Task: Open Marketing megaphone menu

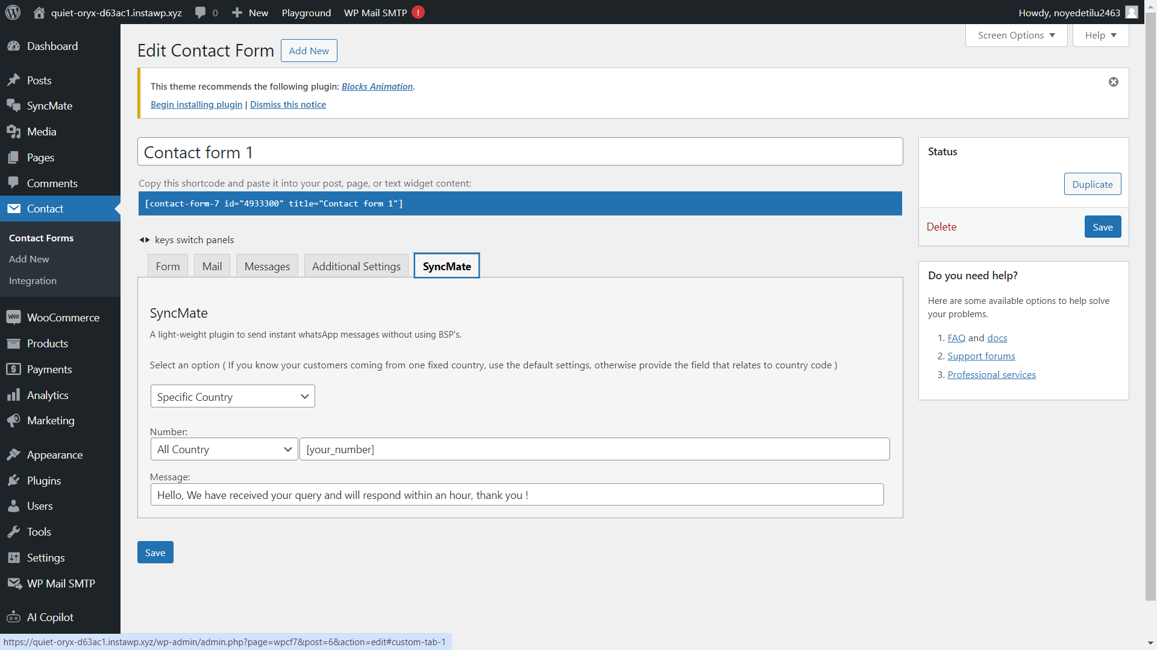Action: click(x=13, y=421)
